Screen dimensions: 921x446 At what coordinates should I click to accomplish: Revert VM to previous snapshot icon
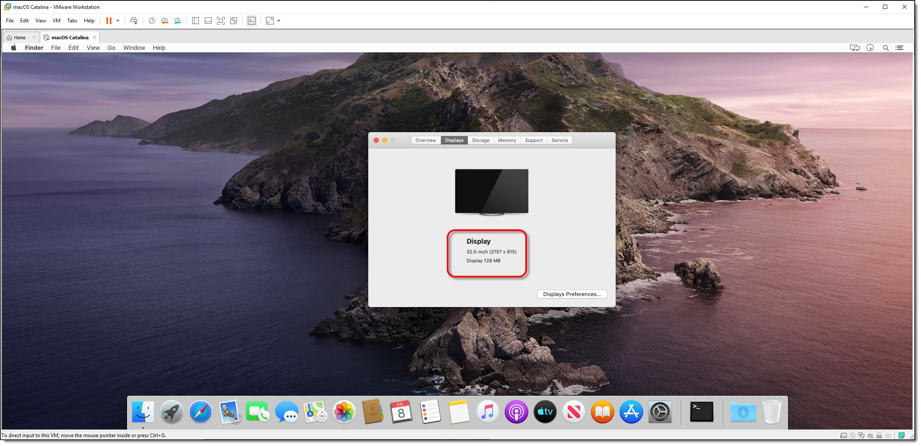(165, 21)
